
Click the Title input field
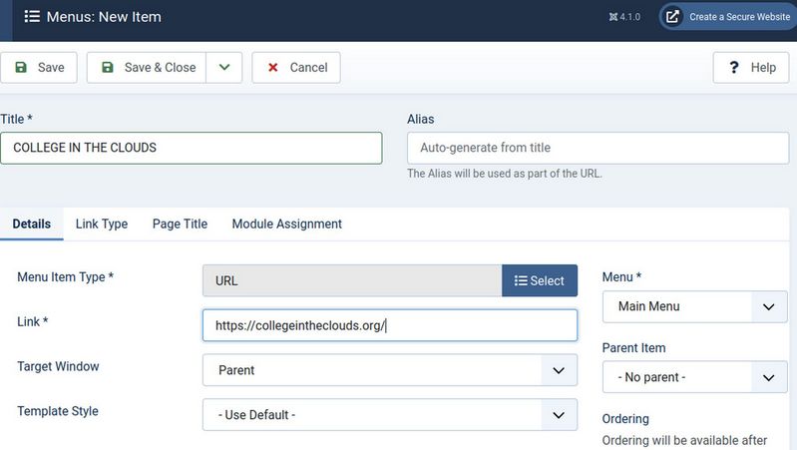191,148
